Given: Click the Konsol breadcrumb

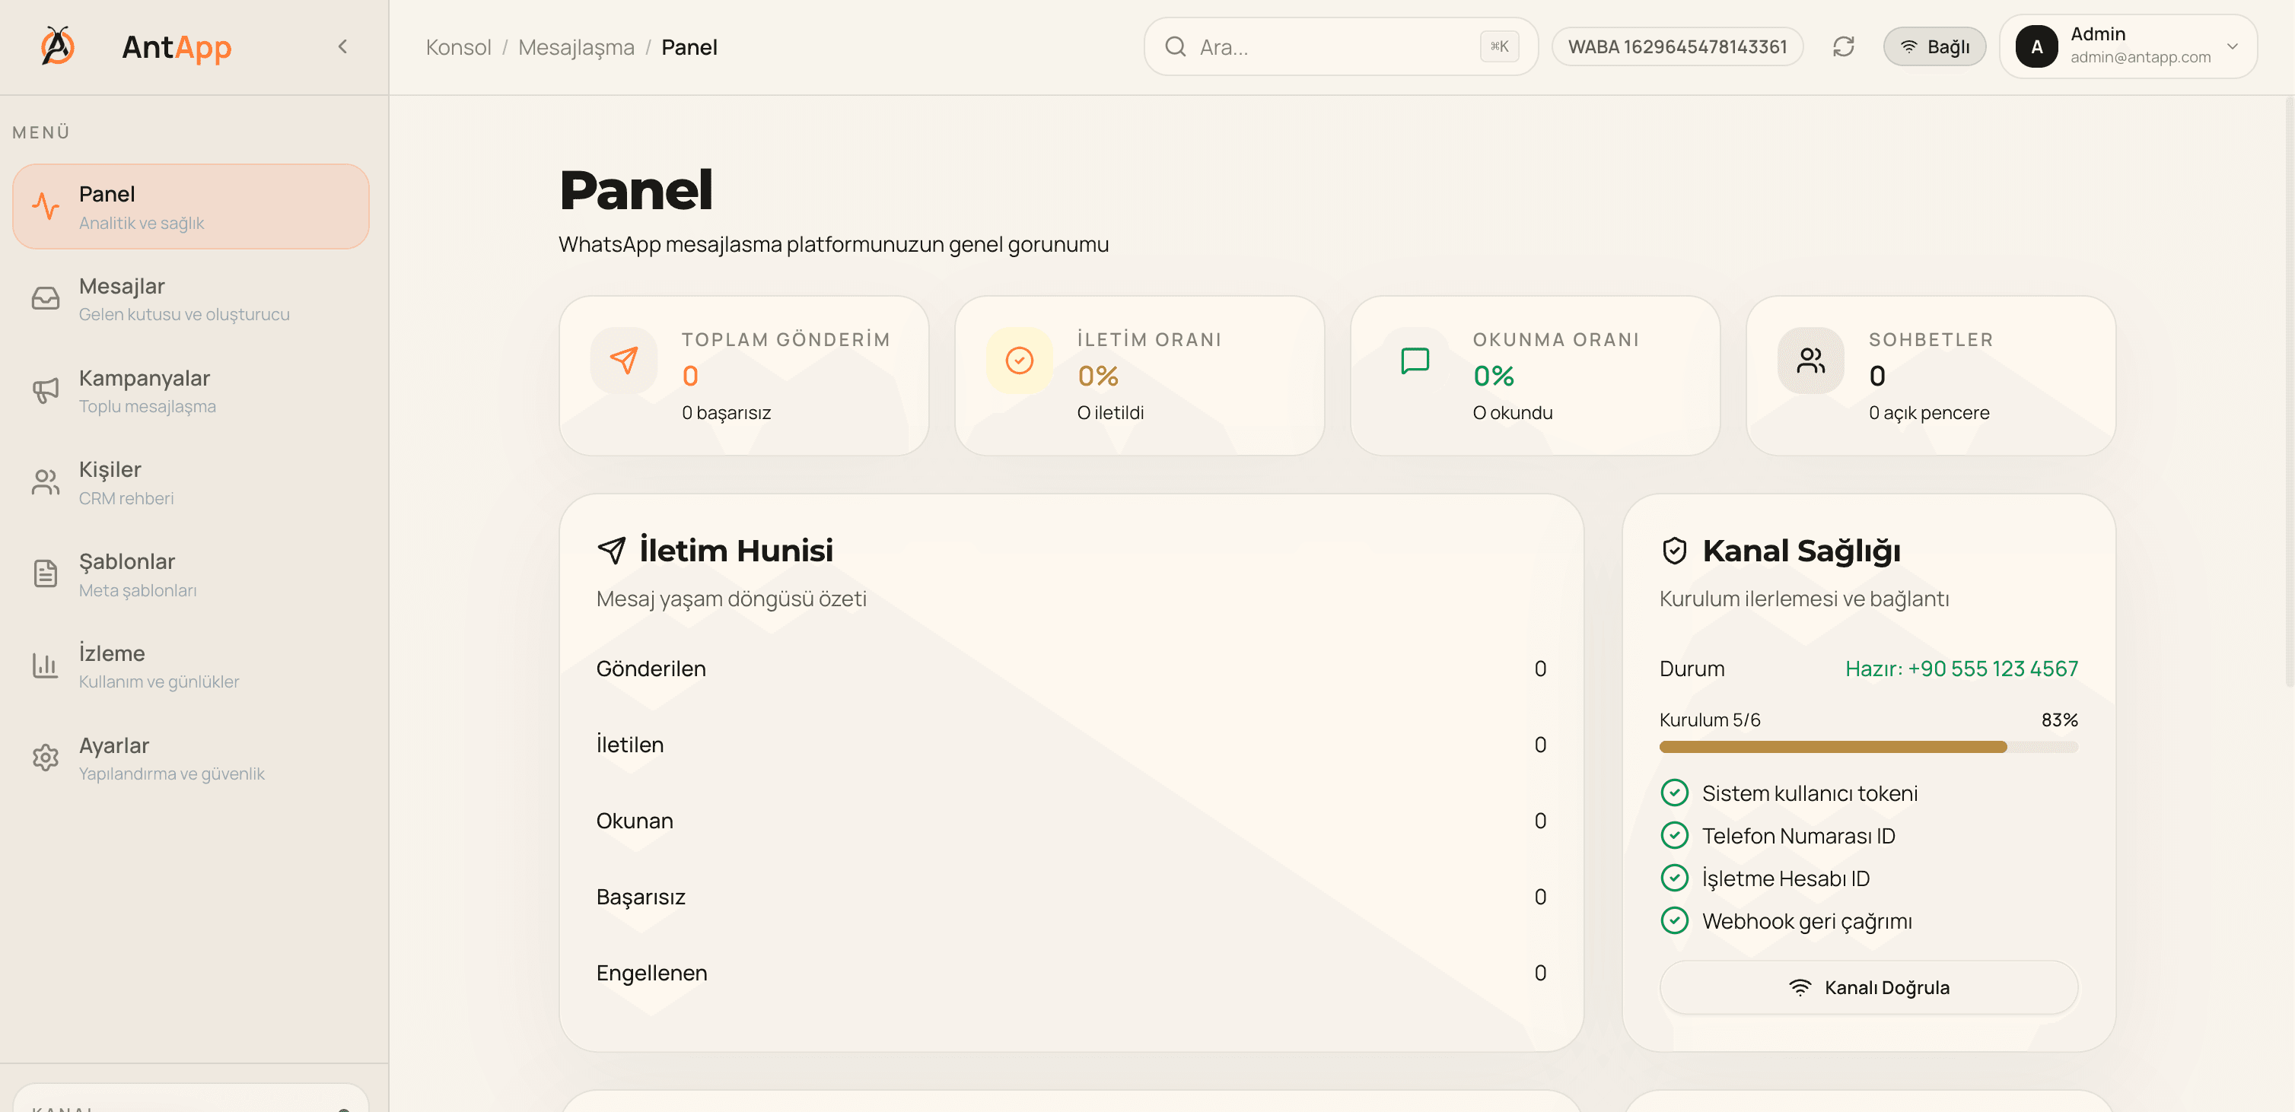Looking at the screenshot, I should coord(458,47).
